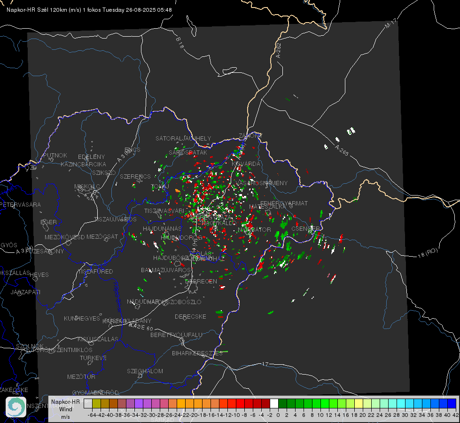Click the KUNHEGYES city label
This screenshot has height=423, width=460.
(x=82, y=319)
